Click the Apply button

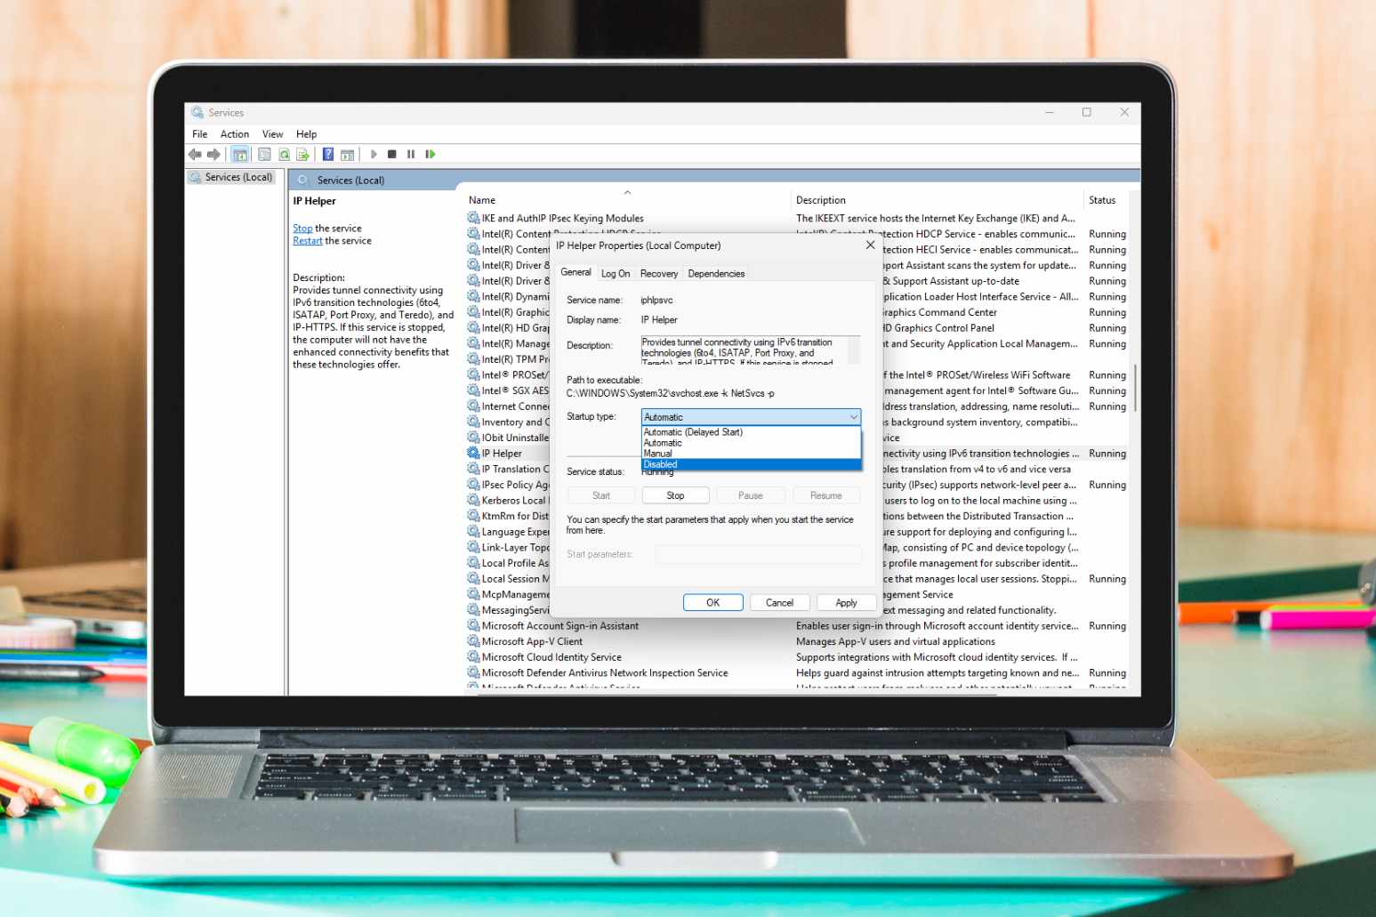pyautogui.click(x=846, y=603)
